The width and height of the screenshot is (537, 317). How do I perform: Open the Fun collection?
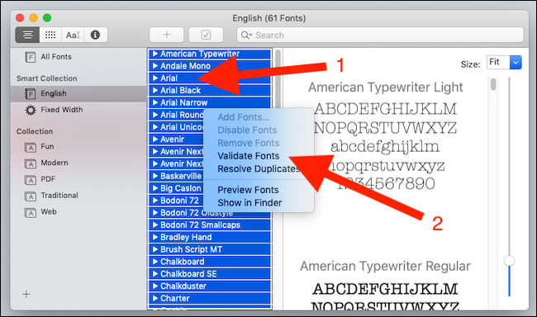[47, 146]
